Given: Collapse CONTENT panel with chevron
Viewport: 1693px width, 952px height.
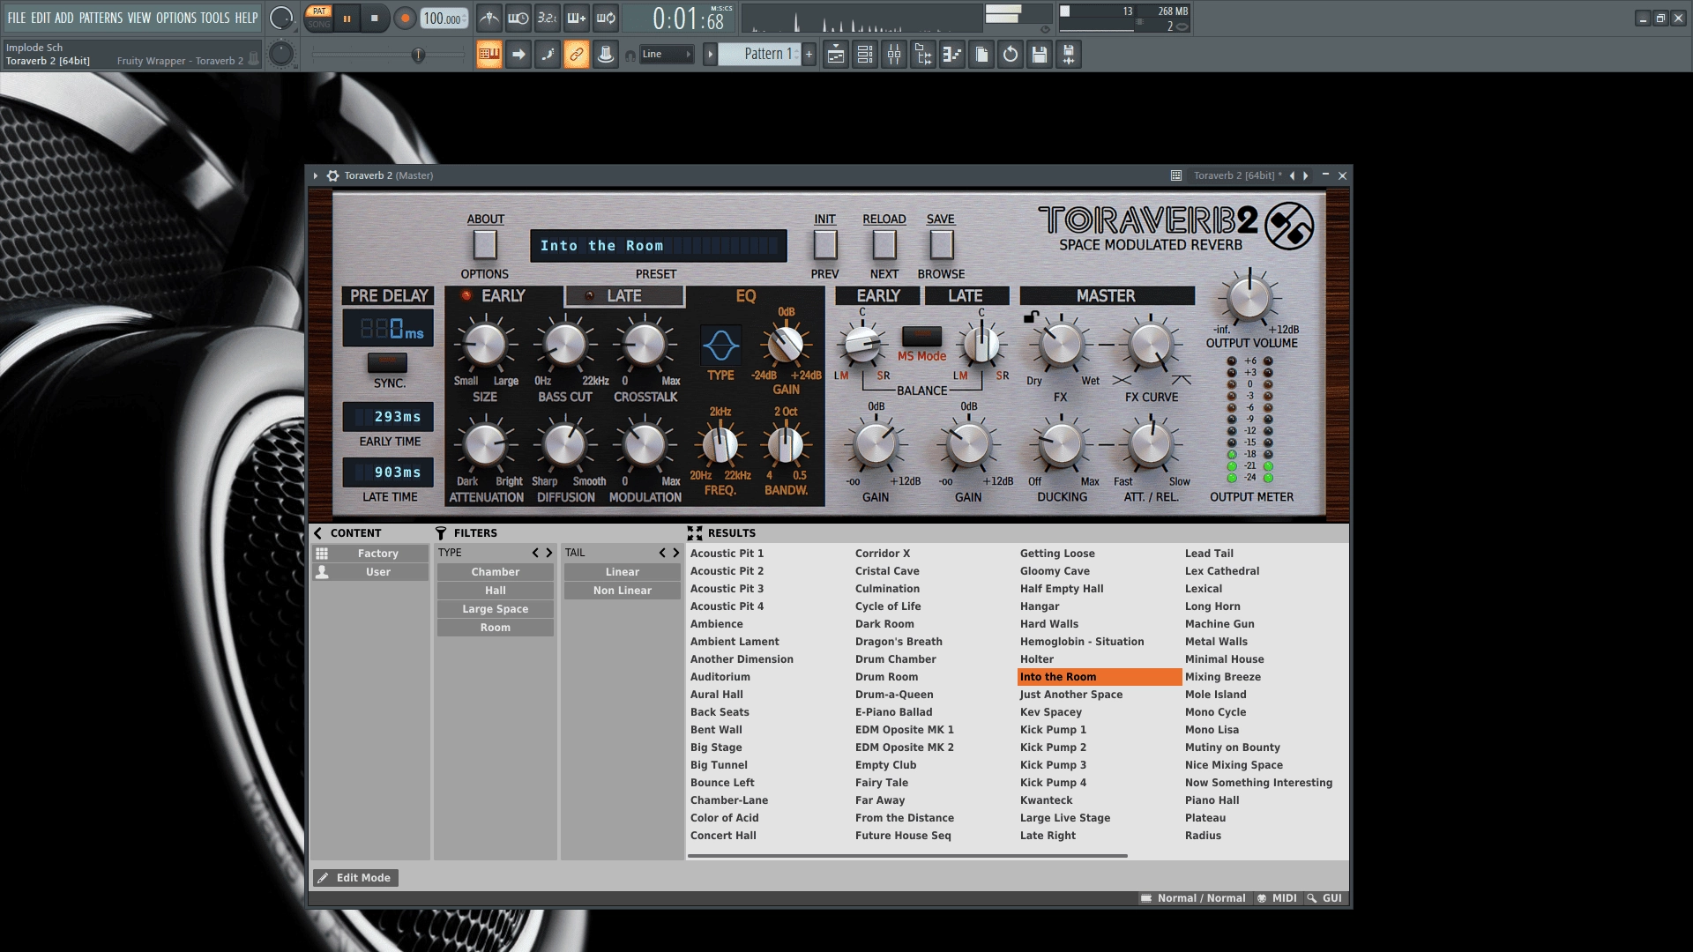Looking at the screenshot, I should click(x=318, y=533).
